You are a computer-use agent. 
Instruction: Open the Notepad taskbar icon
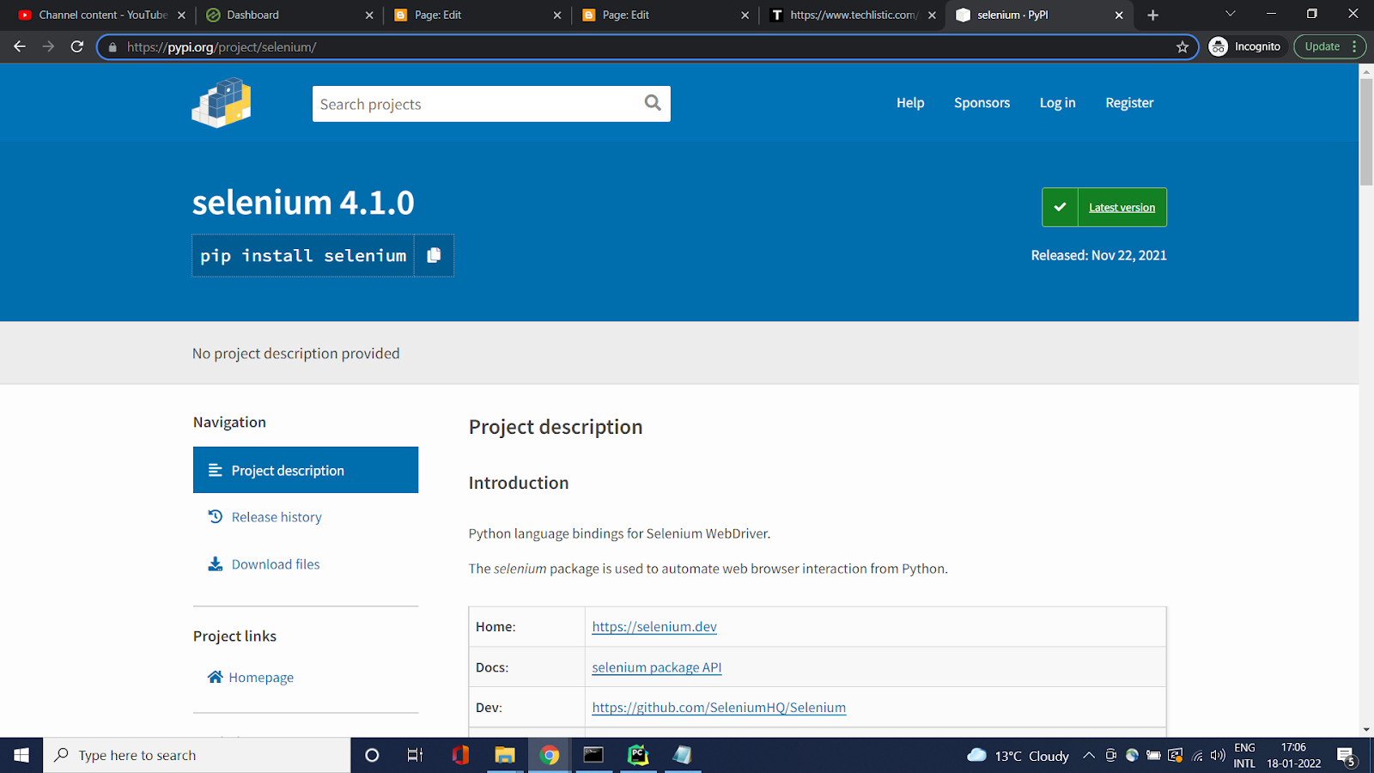pyautogui.click(x=683, y=755)
